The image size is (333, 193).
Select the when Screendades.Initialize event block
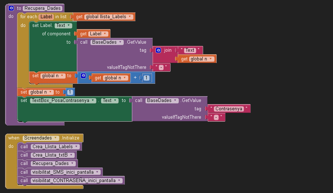coord(14,138)
